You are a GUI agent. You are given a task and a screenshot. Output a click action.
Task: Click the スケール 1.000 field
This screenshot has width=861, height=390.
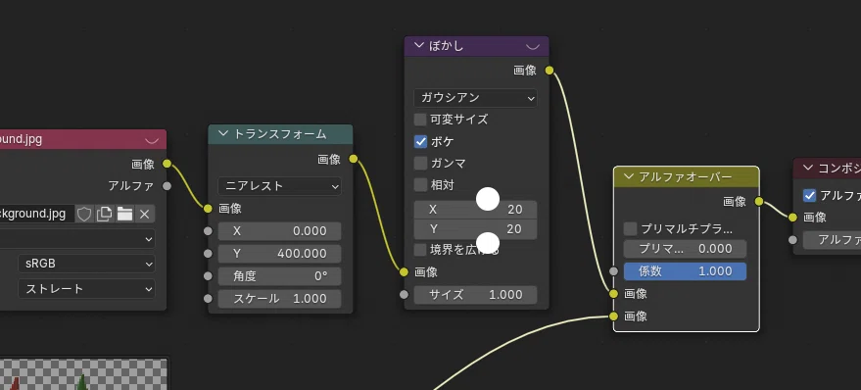tap(279, 299)
